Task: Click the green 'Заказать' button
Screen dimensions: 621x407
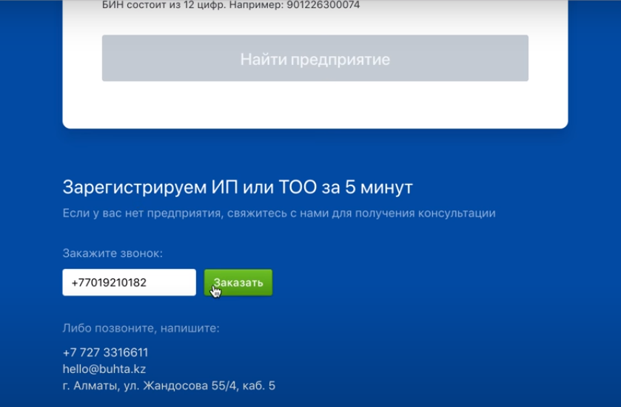Action: [x=238, y=282]
